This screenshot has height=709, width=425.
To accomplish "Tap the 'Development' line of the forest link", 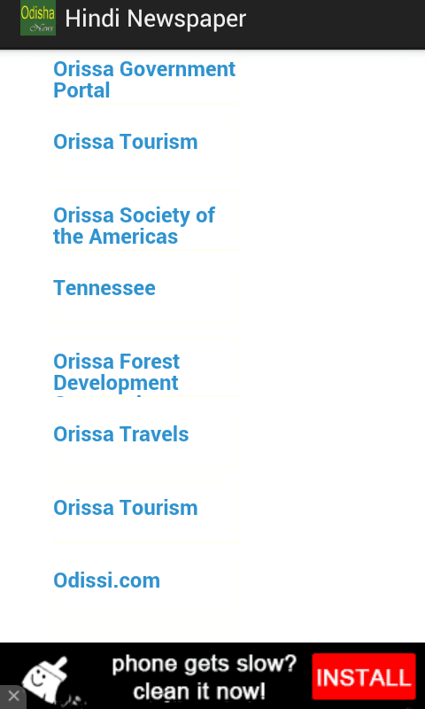I will pyautogui.click(x=116, y=383).
